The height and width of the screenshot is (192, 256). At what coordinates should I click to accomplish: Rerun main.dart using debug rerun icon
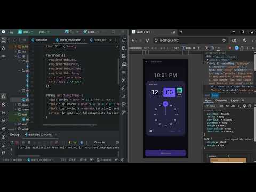[x=12, y=142]
